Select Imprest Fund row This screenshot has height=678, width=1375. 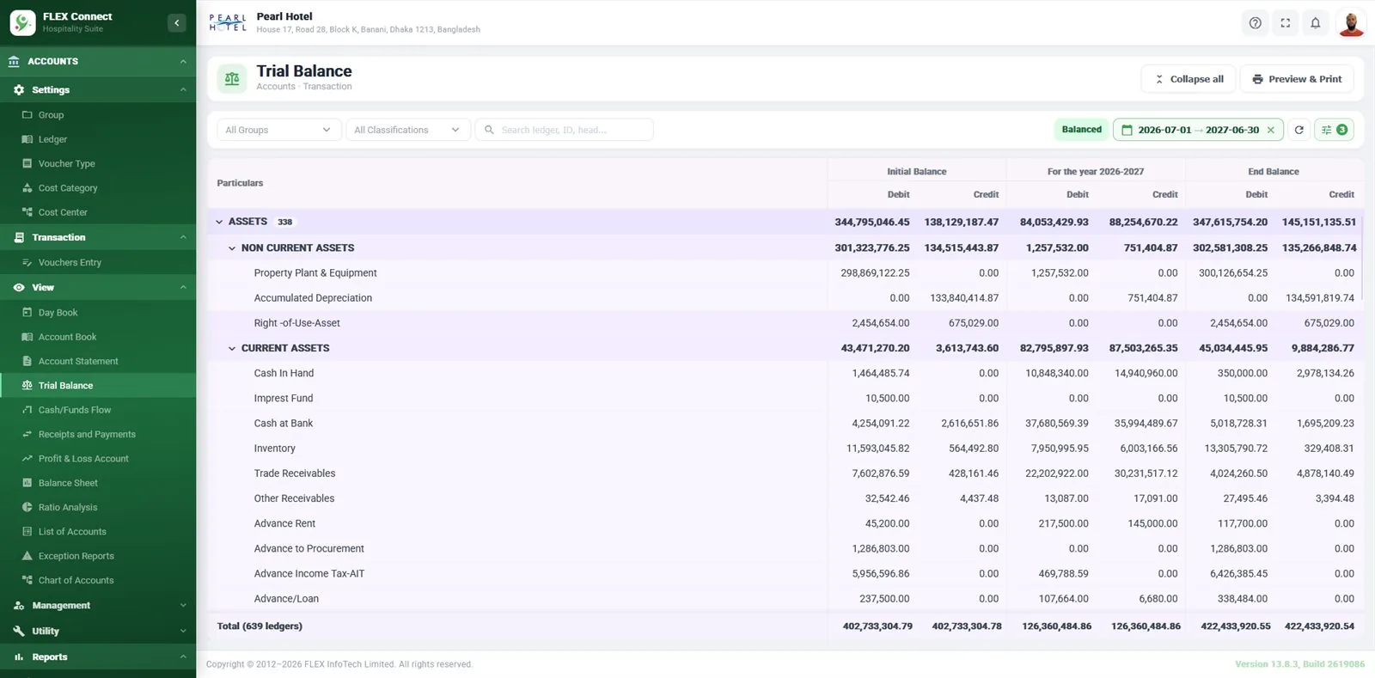point(785,398)
